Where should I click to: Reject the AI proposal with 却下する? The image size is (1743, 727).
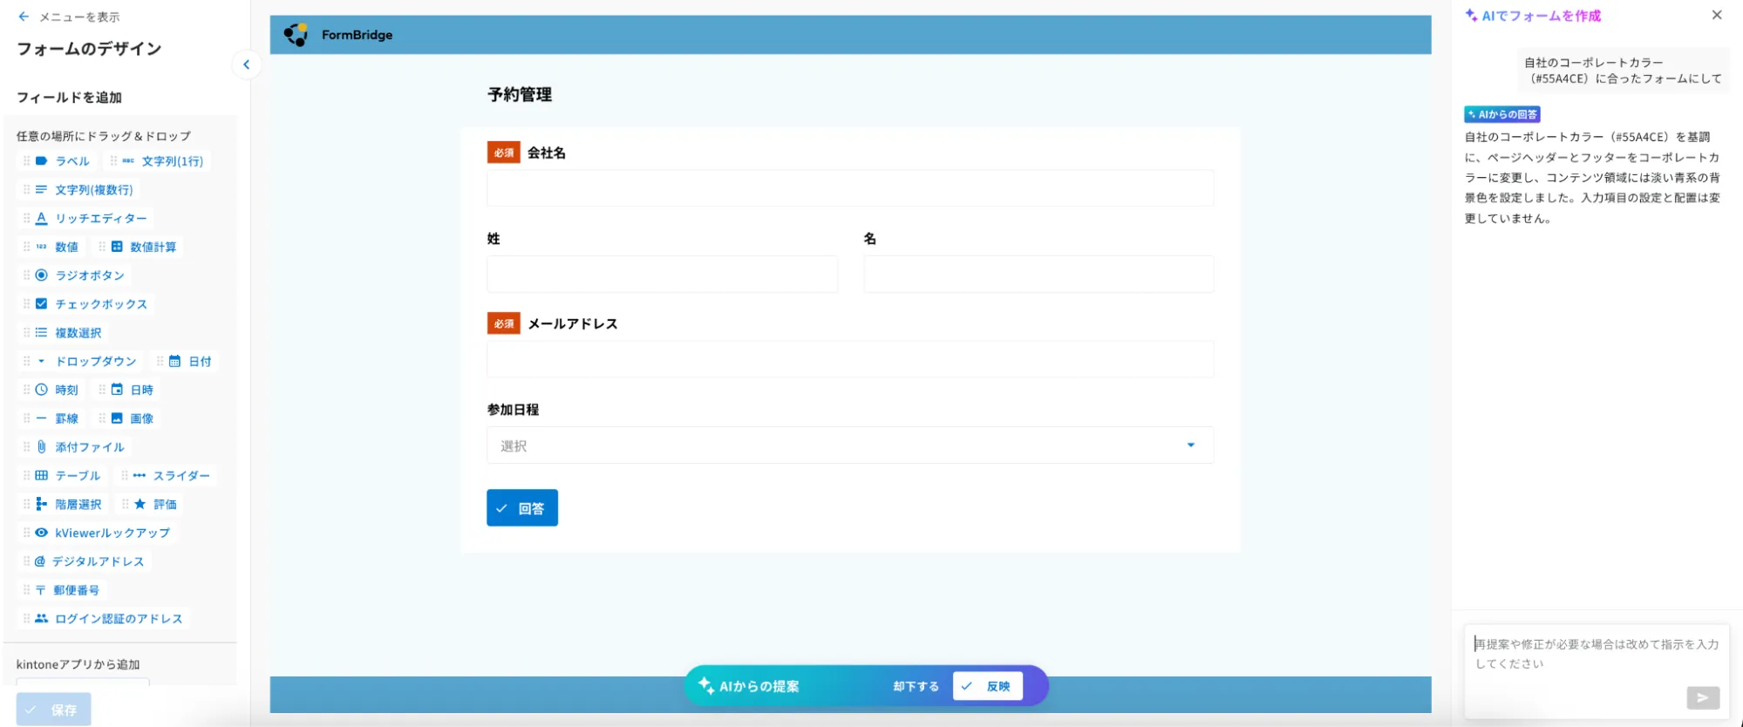(x=916, y=687)
